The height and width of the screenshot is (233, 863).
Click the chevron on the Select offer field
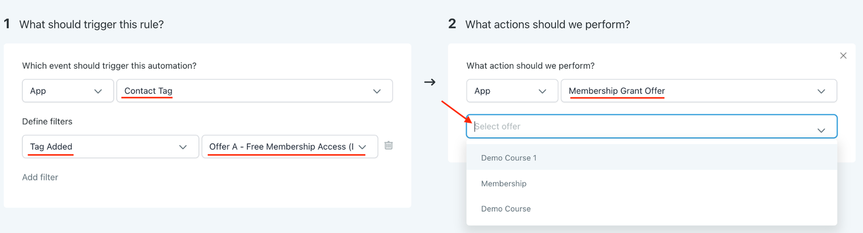(821, 130)
